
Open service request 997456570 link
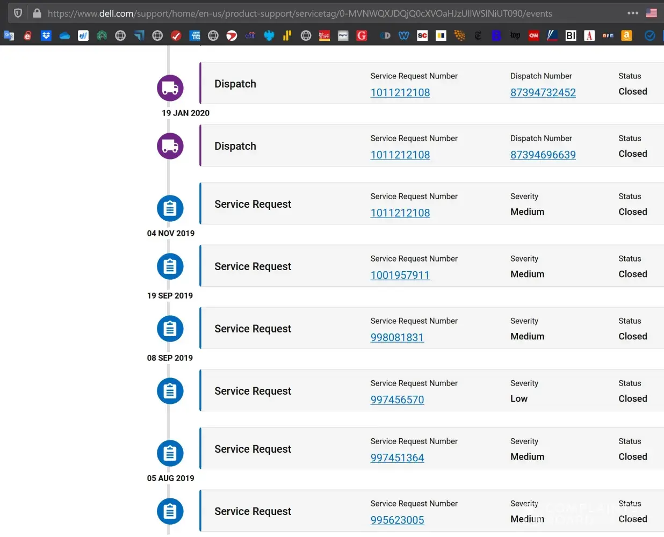point(397,400)
